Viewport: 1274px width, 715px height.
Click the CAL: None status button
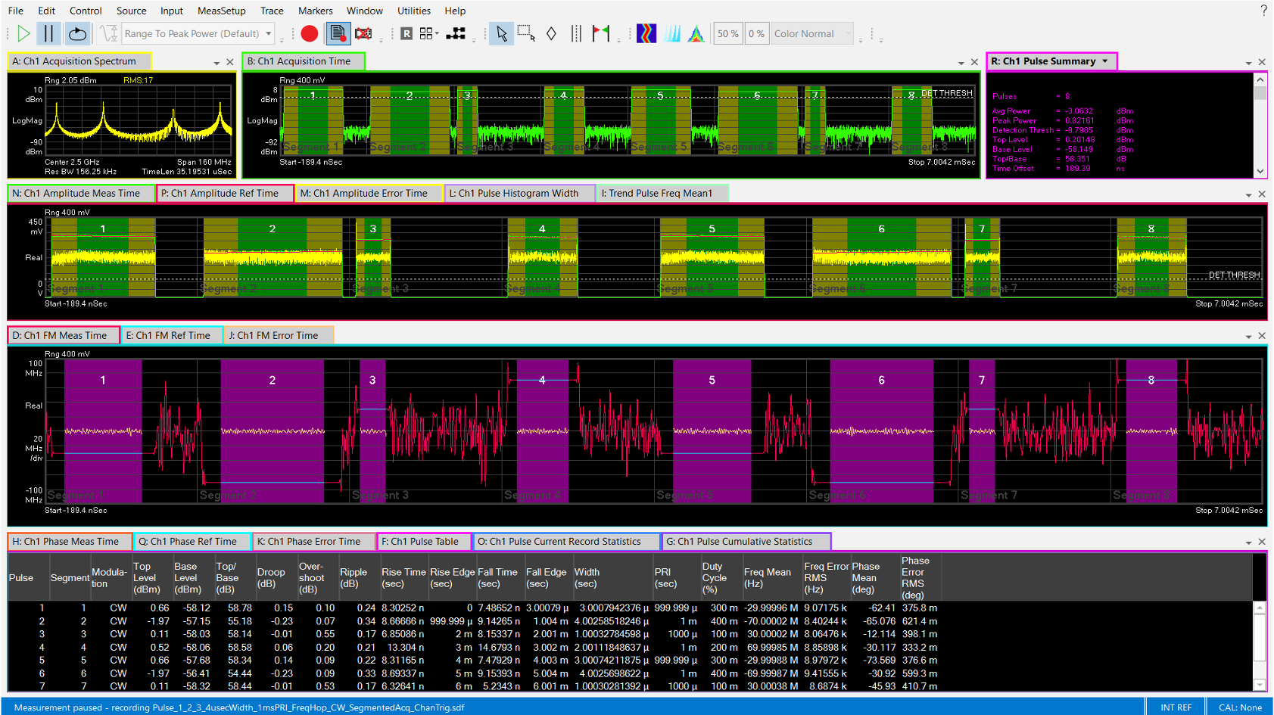click(x=1239, y=707)
